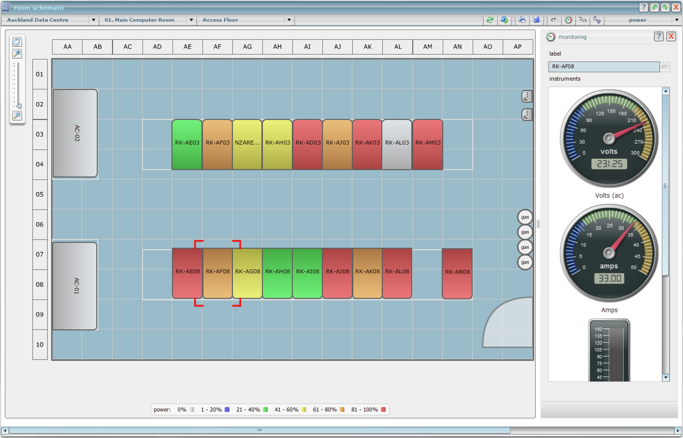Click the wrench tools icon

click(x=597, y=20)
